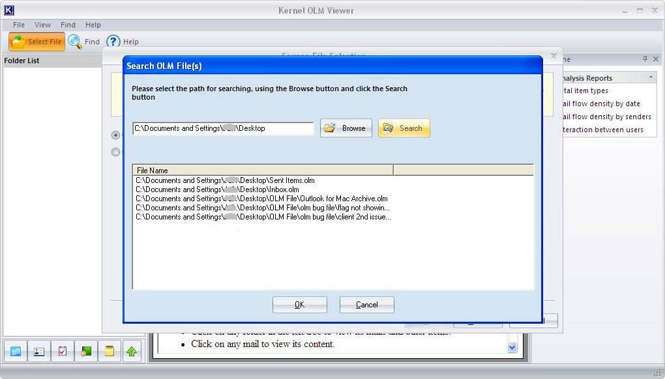This screenshot has height=379, width=665.
Task: Open the yellow notes icon
Action: click(110, 352)
